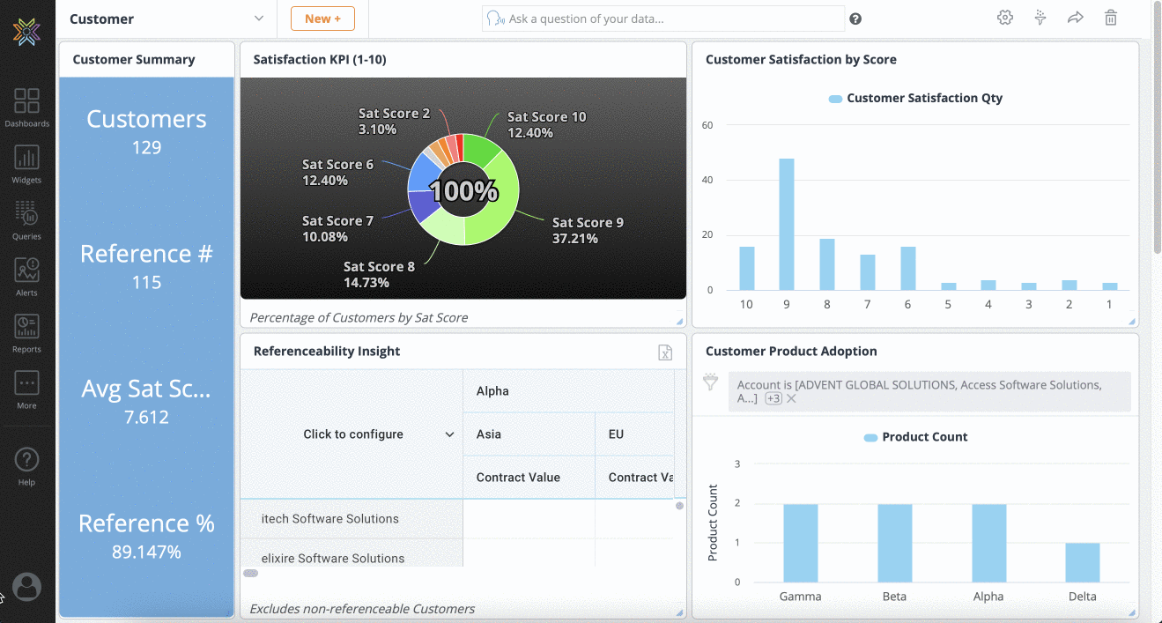Screen dimensions: 1162x623
Task: Remove the Account filter with the X
Action: (x=791, y=398)
